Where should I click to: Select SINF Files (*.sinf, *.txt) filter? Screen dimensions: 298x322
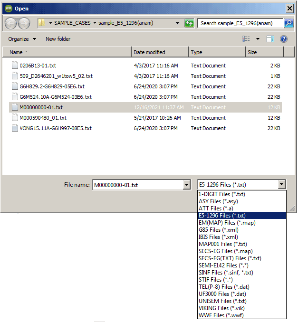coord(242,273)
